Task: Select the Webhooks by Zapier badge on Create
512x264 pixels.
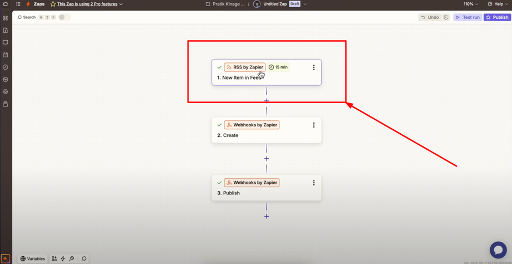Action: tap(252, 125)
